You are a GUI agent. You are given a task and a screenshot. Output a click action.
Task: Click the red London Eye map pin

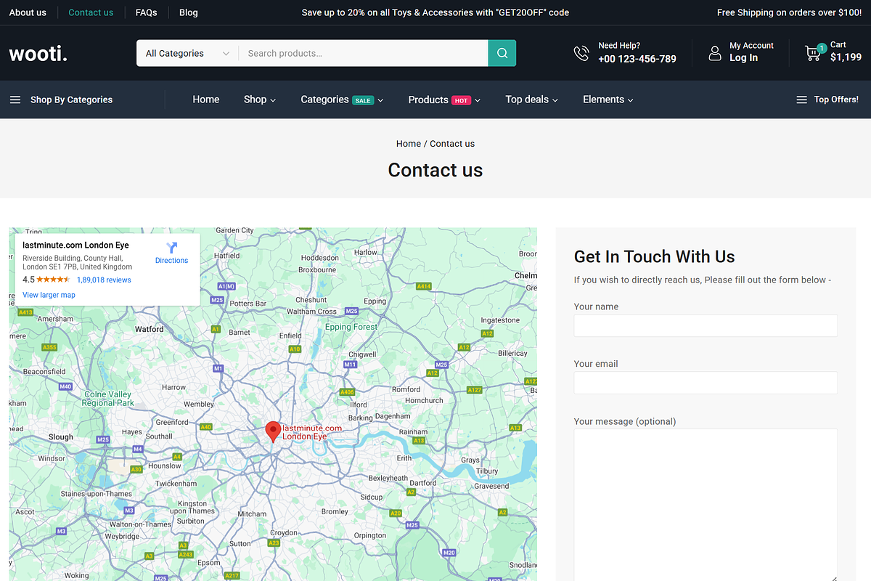(273, 432)
